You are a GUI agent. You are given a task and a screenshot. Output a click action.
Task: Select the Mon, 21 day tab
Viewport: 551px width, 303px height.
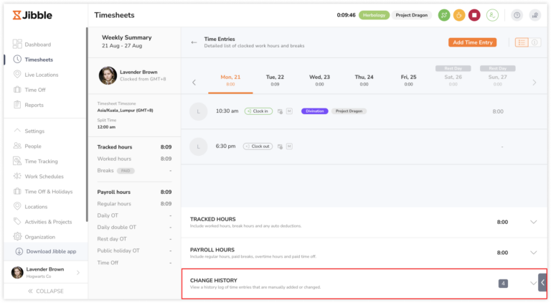[230, 80]
